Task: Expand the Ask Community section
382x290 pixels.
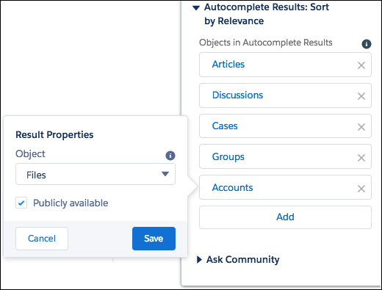Action: pyautogui.click(x=199, y=260)
